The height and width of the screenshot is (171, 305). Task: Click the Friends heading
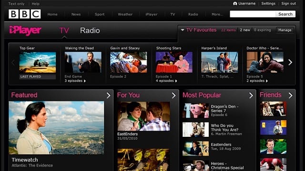271,95
